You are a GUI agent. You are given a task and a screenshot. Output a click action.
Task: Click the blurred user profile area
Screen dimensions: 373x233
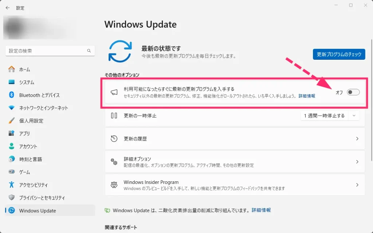(39, 28)
